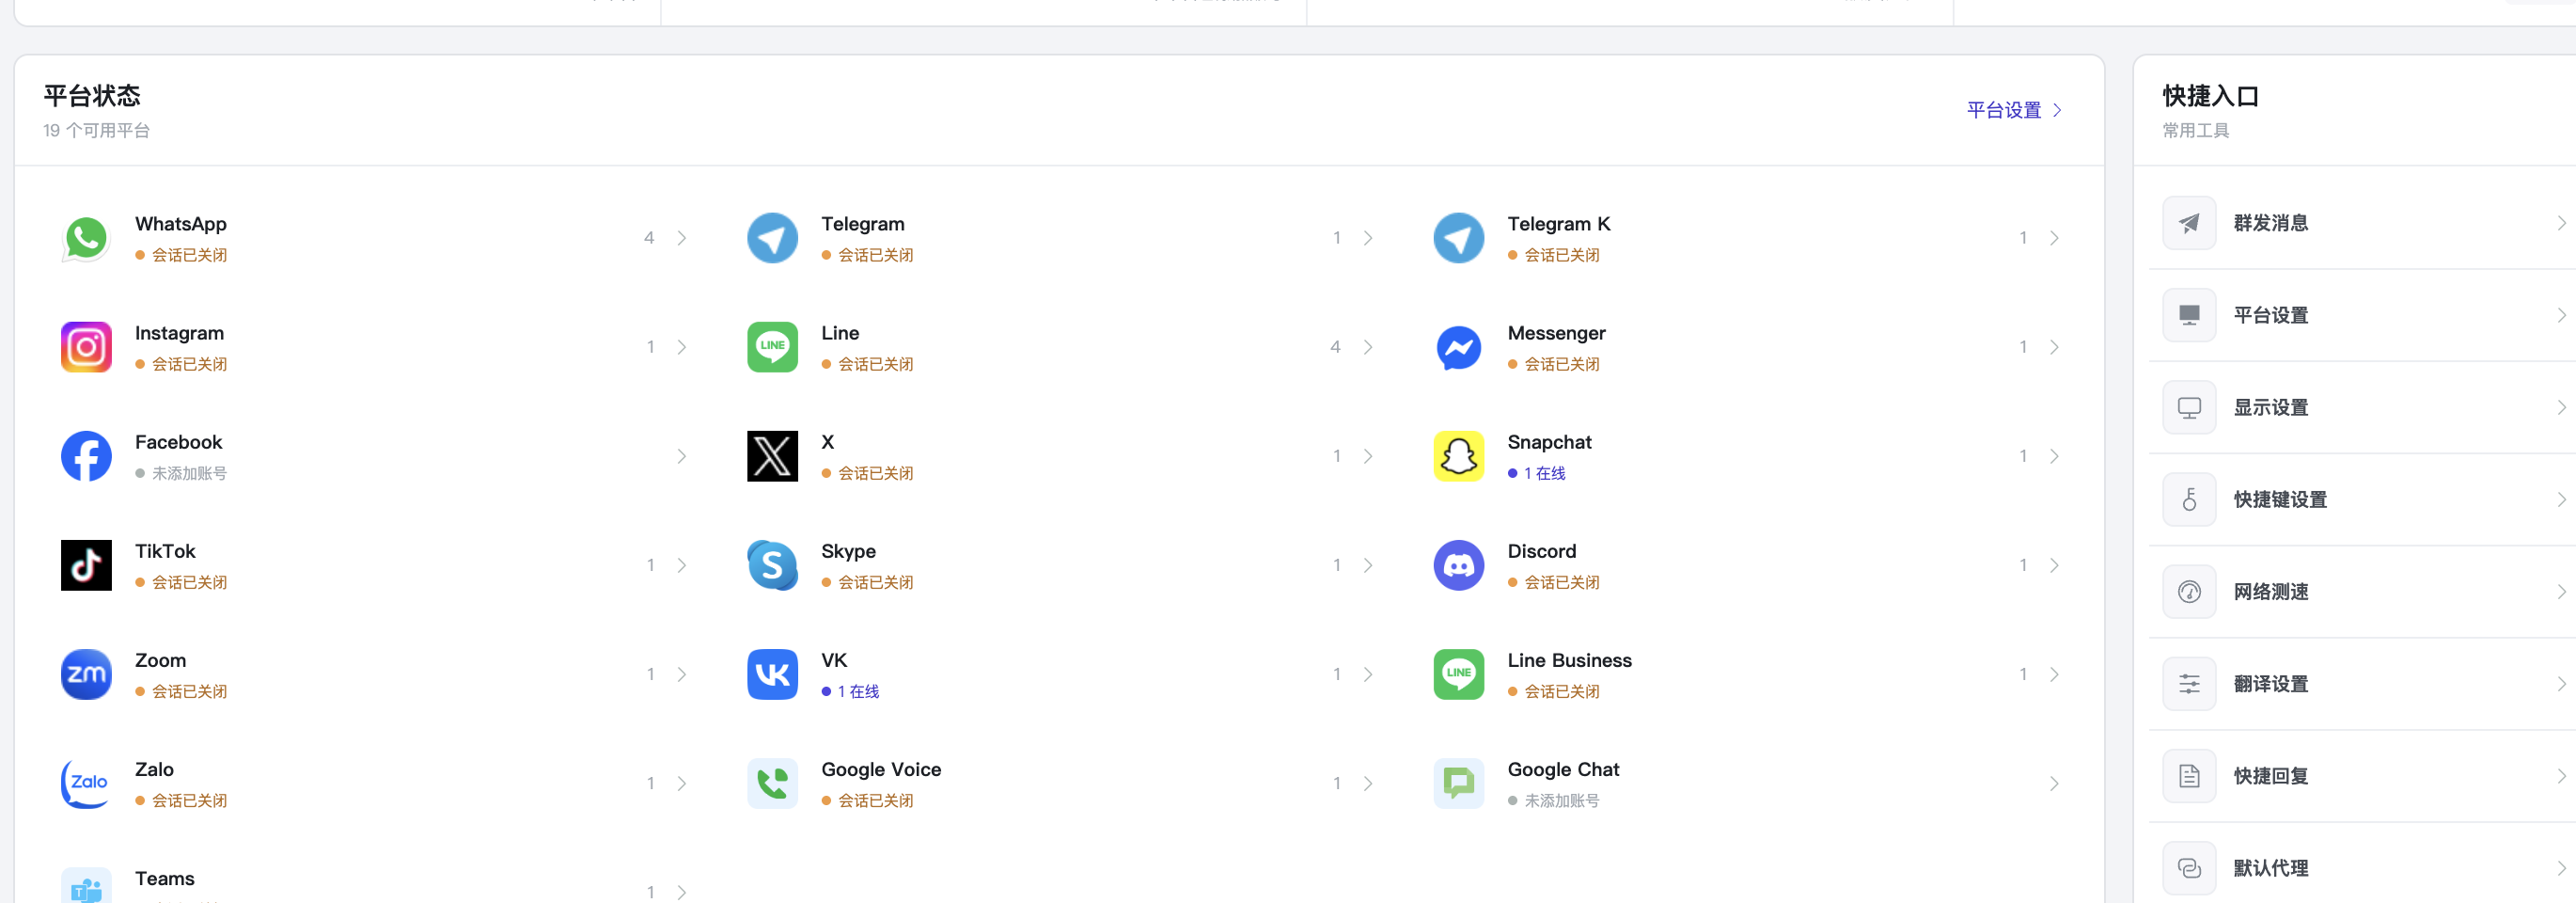Click the Zoom icon
2576x903 pixels.
86,674
